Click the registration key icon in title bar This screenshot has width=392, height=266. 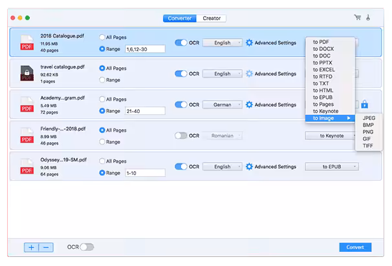click(369, 18)
